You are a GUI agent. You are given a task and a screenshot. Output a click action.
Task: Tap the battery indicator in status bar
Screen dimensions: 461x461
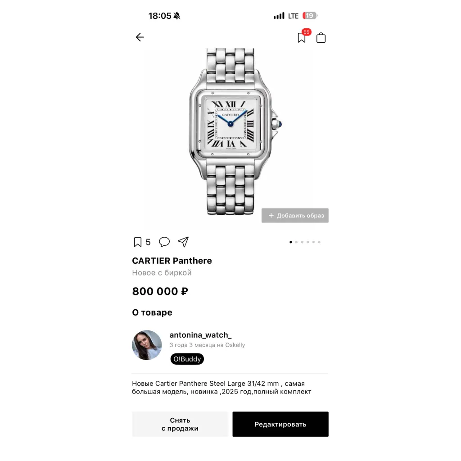(x=310, y=16)
